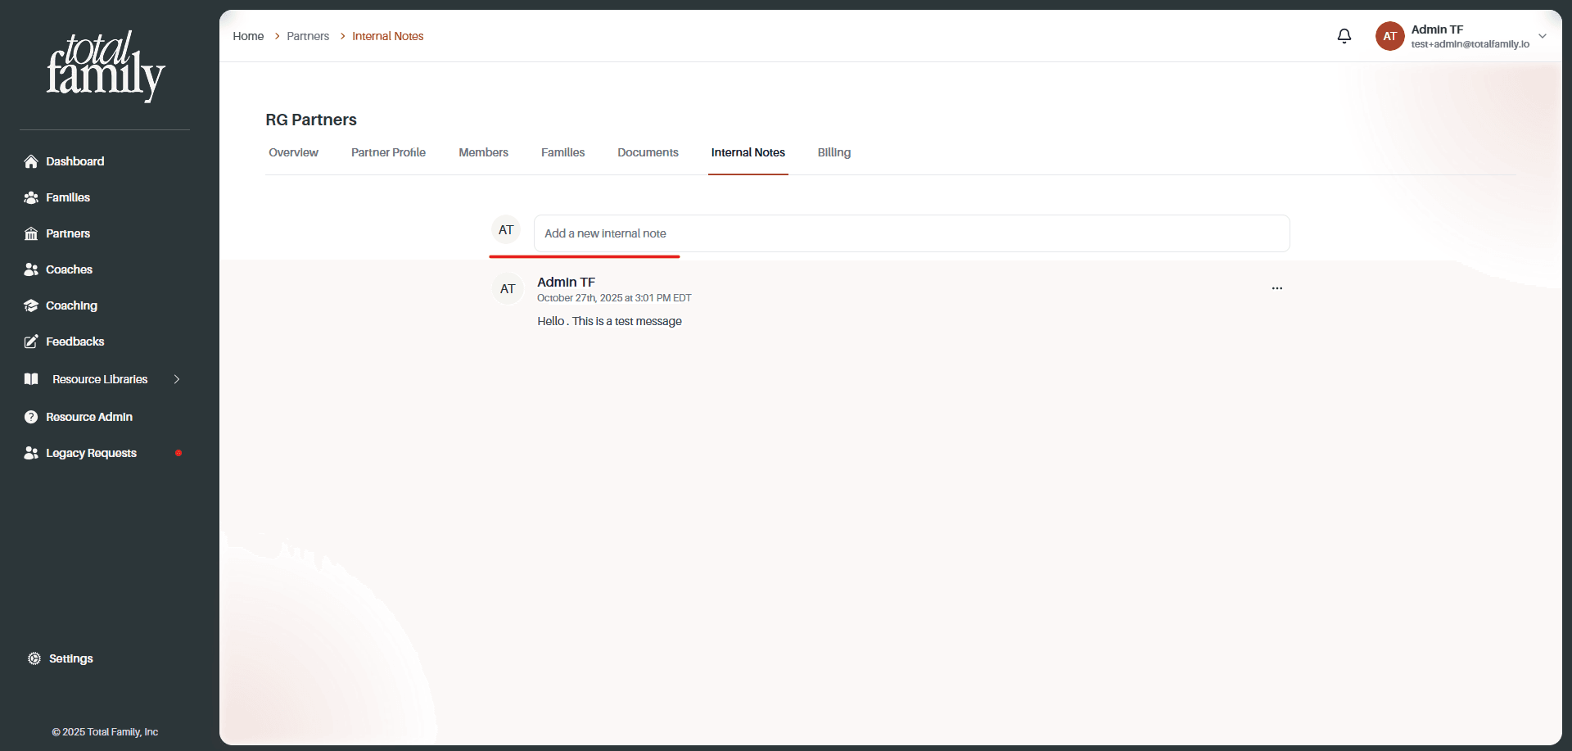Go to Home in the breadcrumb
The height and width of the screenshot is (751, 1572).
pyautogui.click(x=248, y=36)
